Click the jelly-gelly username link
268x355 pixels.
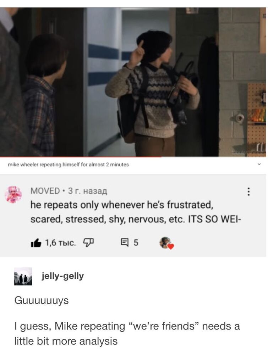pos(62,276)
